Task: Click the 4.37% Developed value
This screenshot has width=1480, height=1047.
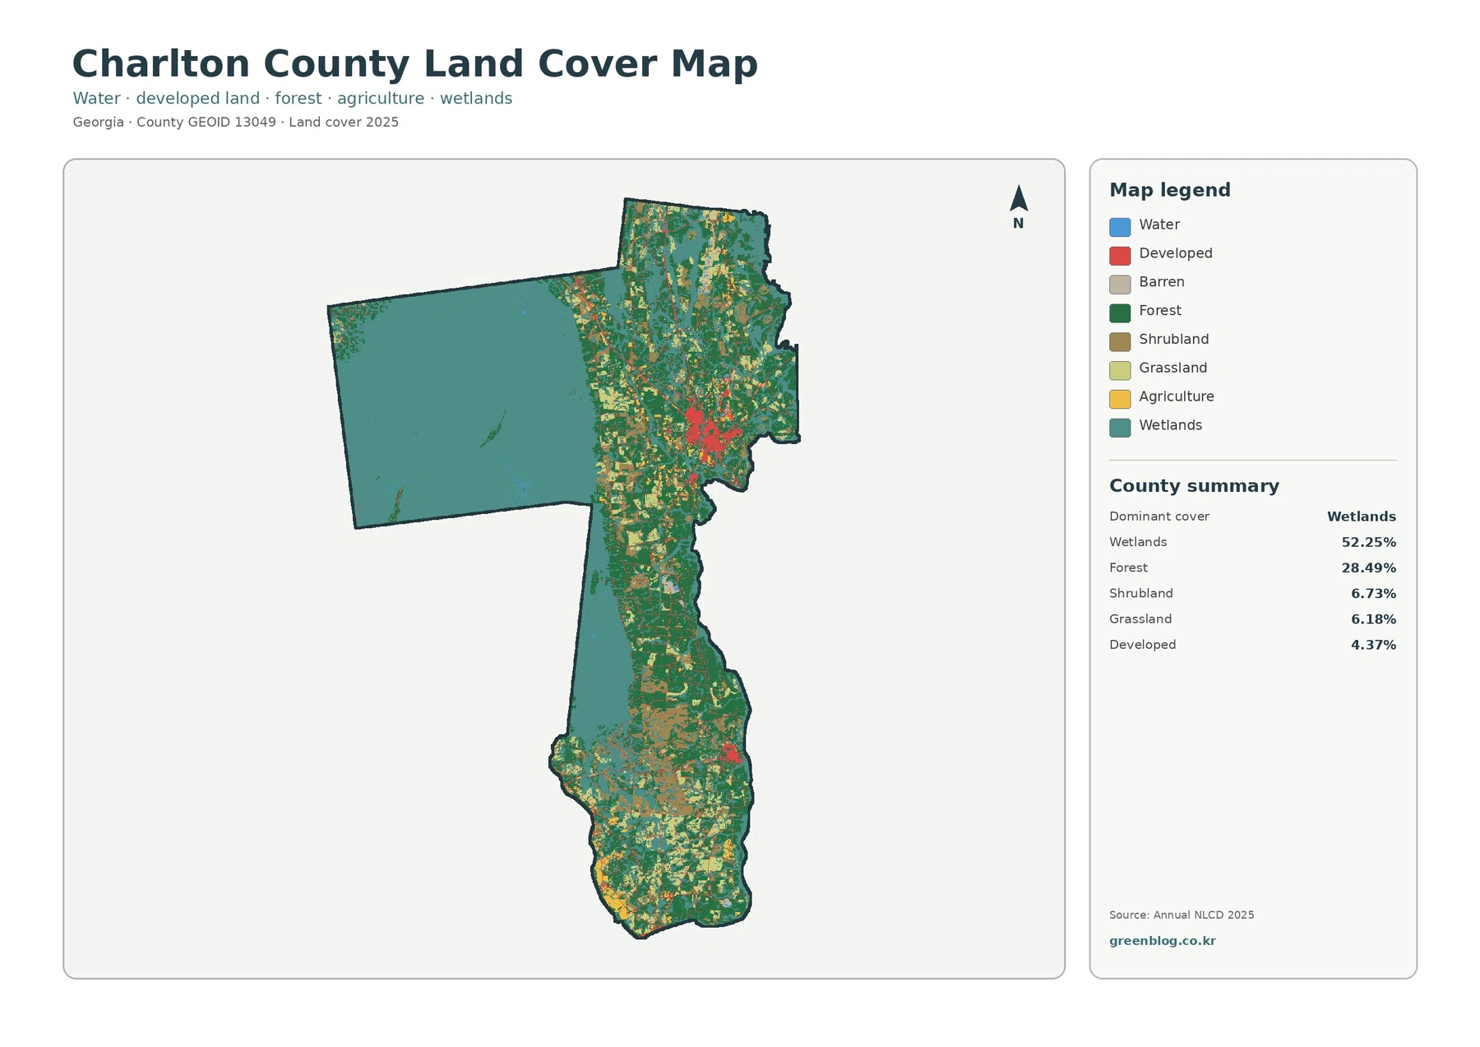Action: point(1373,645)
